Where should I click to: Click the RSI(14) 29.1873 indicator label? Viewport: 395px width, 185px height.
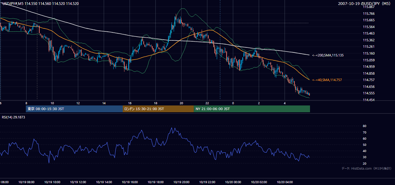coord(13,117)
